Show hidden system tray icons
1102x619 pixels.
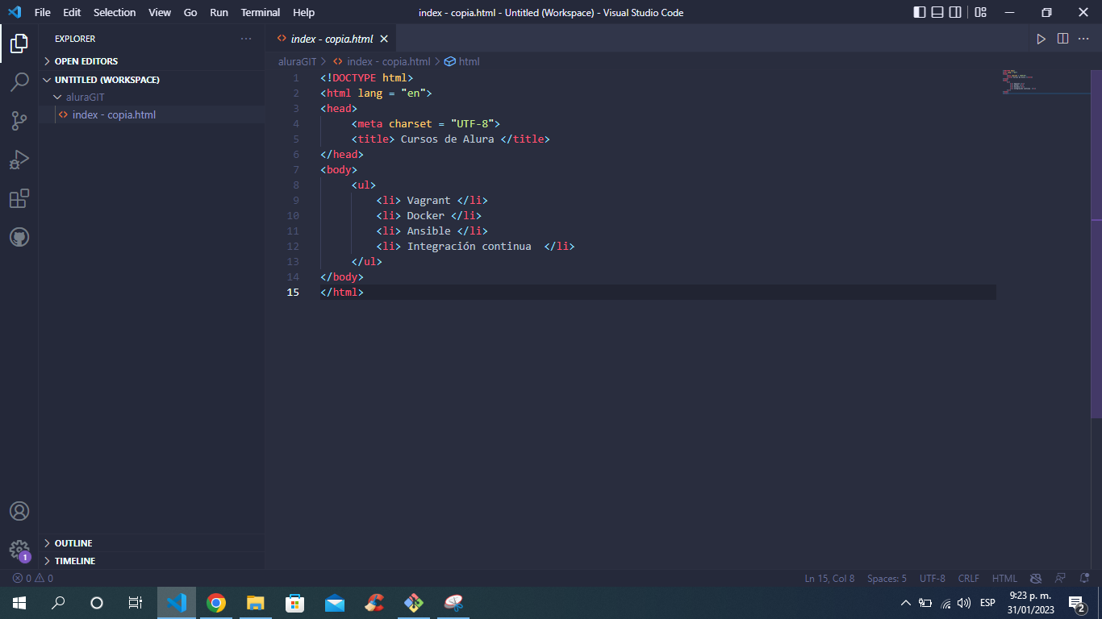[x=905, y=603]
